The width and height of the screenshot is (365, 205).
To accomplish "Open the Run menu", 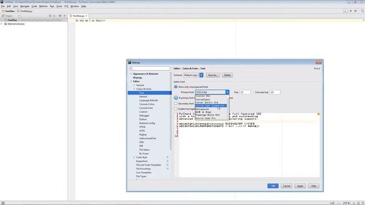I will (x=52, y=6).
